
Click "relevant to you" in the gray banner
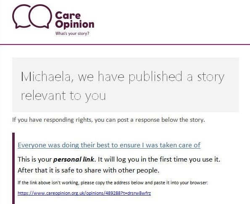coord(63,96)
